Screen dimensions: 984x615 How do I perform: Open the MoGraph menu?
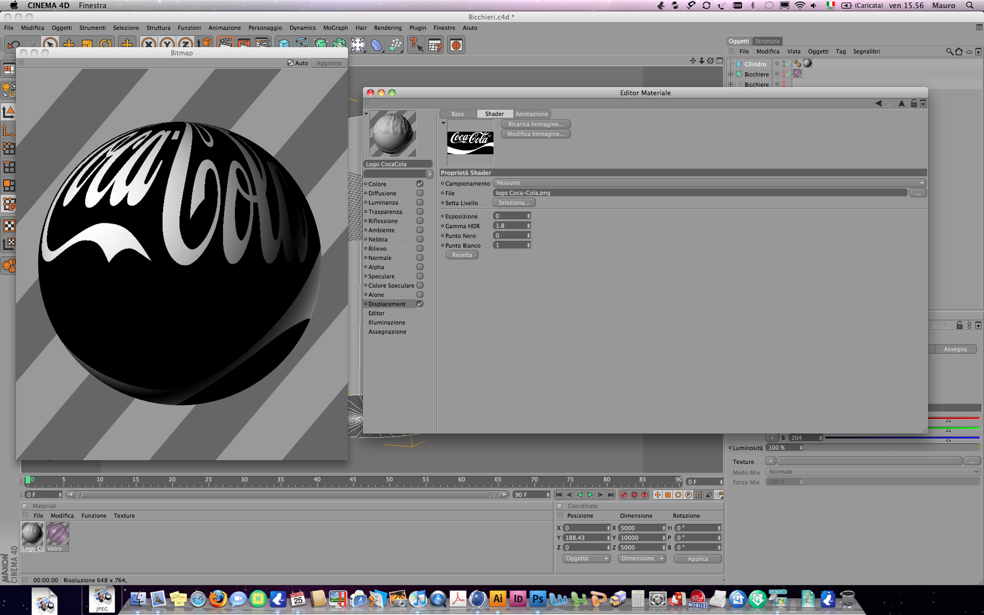coord(335,28)
